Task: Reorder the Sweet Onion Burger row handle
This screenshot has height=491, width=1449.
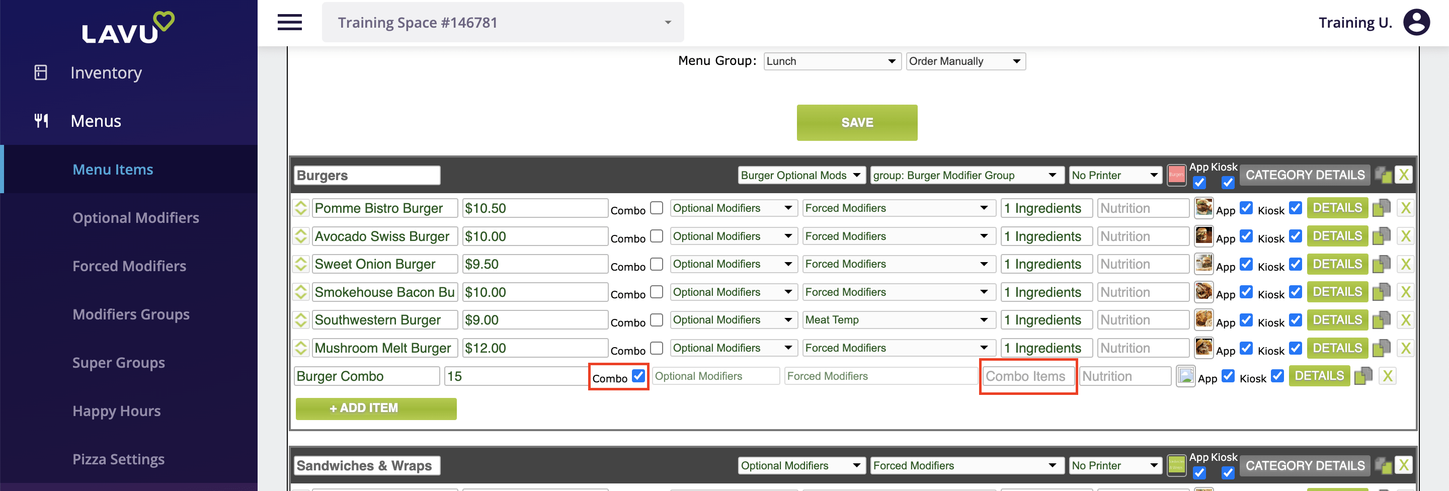Action: pos(301,264)
